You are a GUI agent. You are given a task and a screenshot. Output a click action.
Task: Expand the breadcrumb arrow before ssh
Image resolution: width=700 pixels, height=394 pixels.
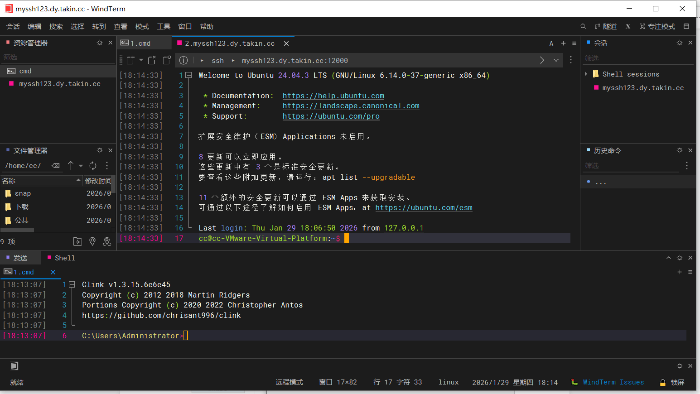[x=202, y=60]
